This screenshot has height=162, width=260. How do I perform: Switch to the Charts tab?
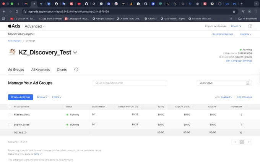coord(62,70)
